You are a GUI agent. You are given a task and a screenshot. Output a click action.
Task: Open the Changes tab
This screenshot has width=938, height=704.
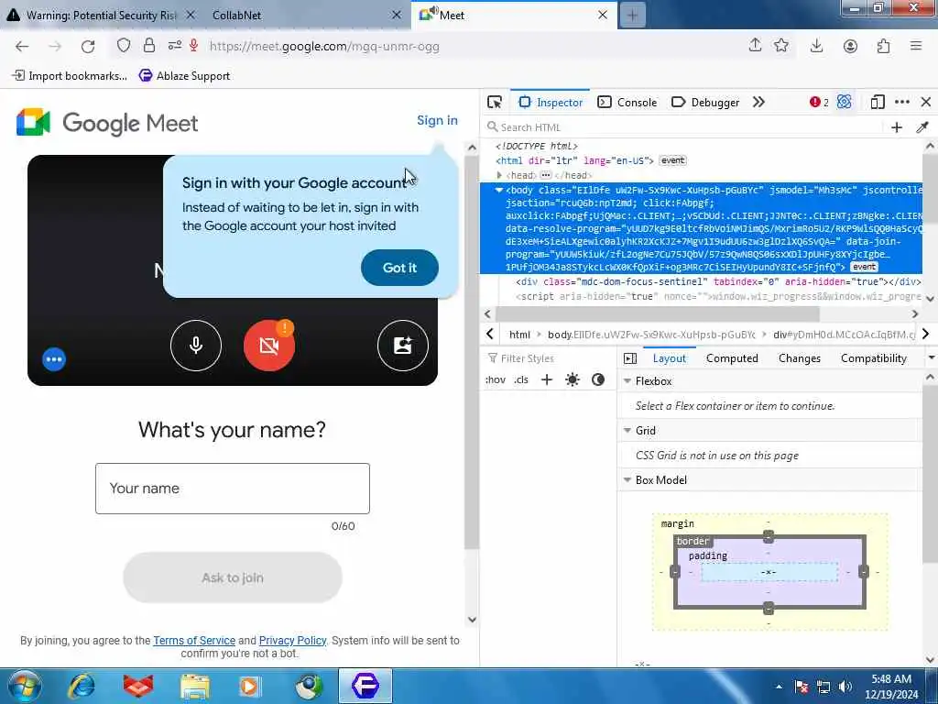[x=799, y=358]
